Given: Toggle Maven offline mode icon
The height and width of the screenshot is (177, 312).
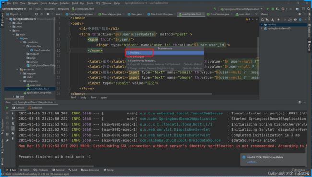Looking at the screenshot, I should (x=295, y=20).
